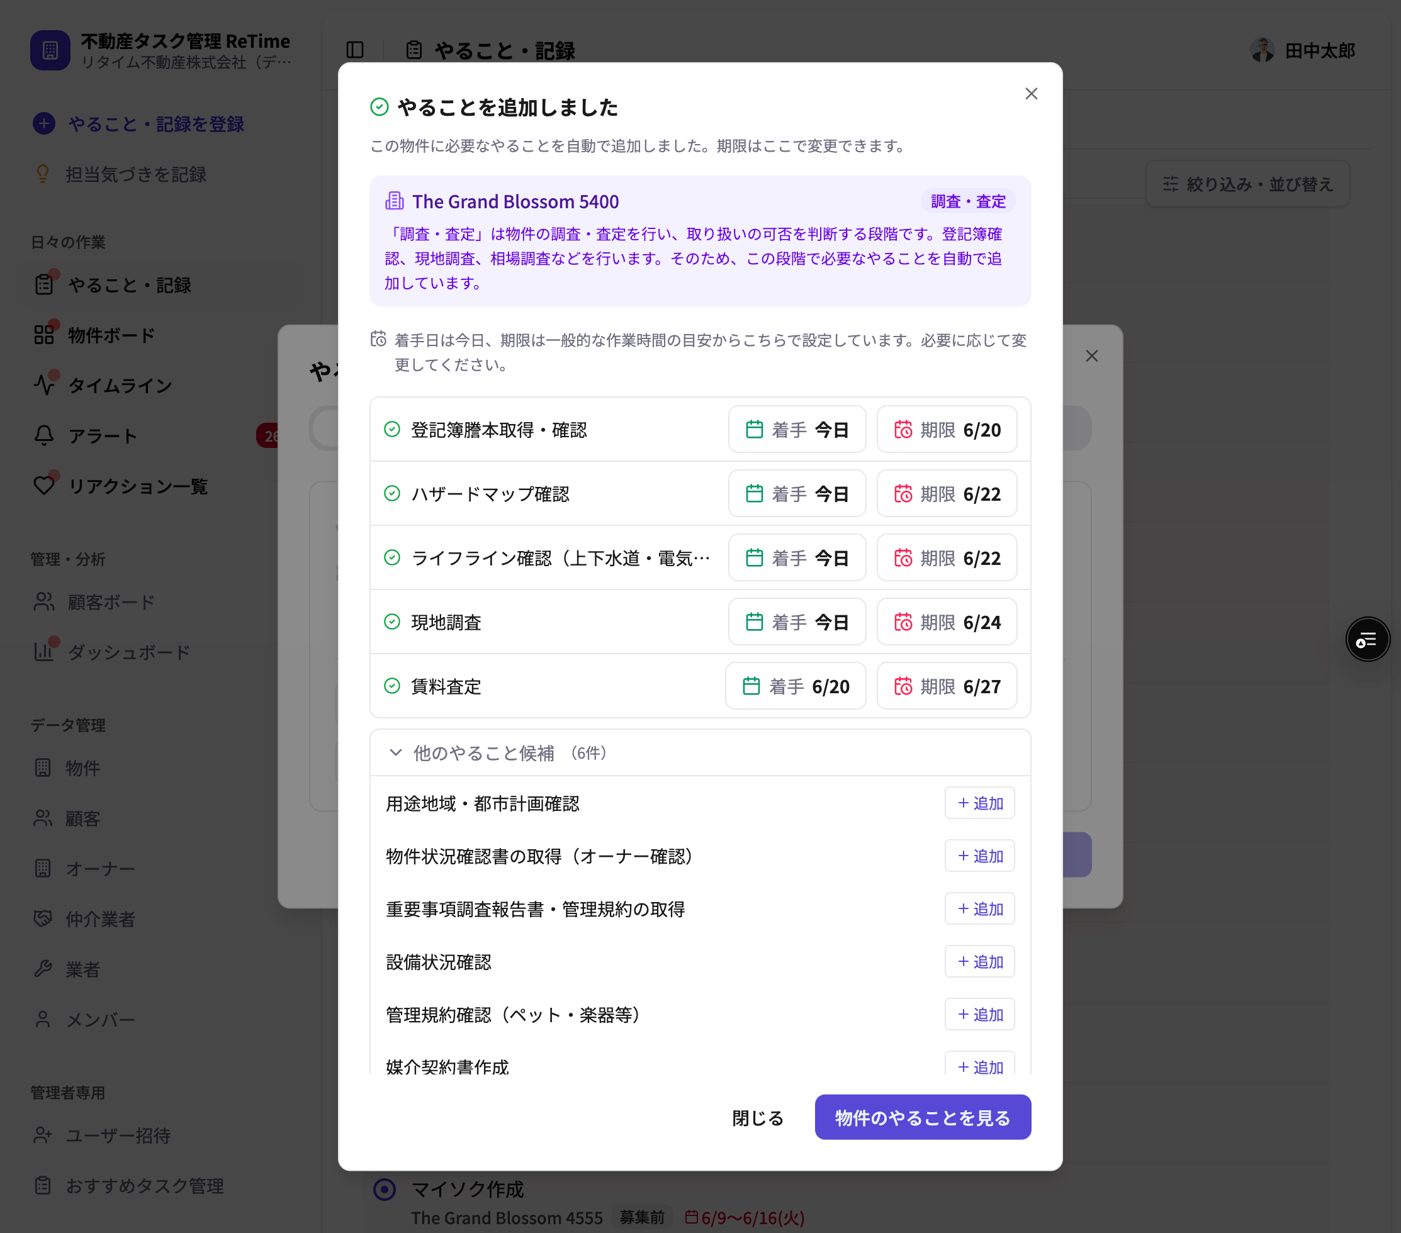Click the calendar-clock icon by 着手日は今日 note
The height and width of the screenshot is (1233, 1401).
coord(378,339)
